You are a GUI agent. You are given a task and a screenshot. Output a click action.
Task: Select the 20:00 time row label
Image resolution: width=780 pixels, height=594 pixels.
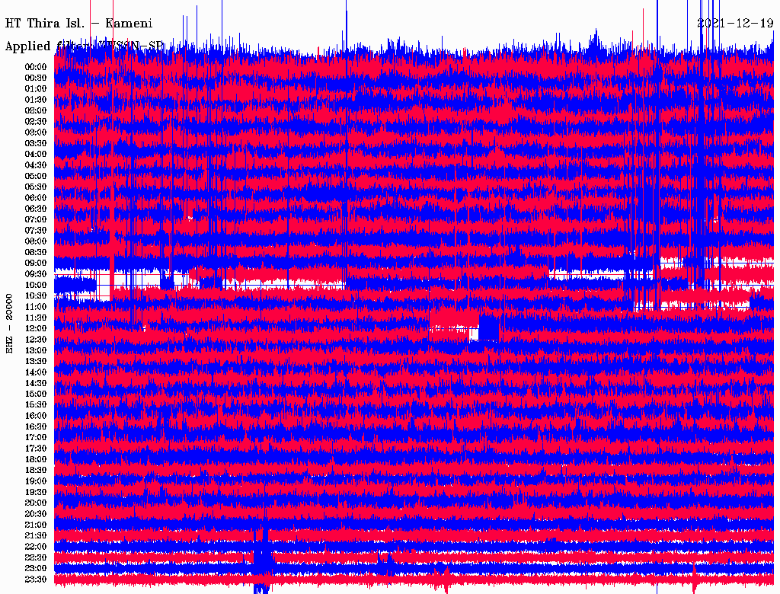pos(36,503)
